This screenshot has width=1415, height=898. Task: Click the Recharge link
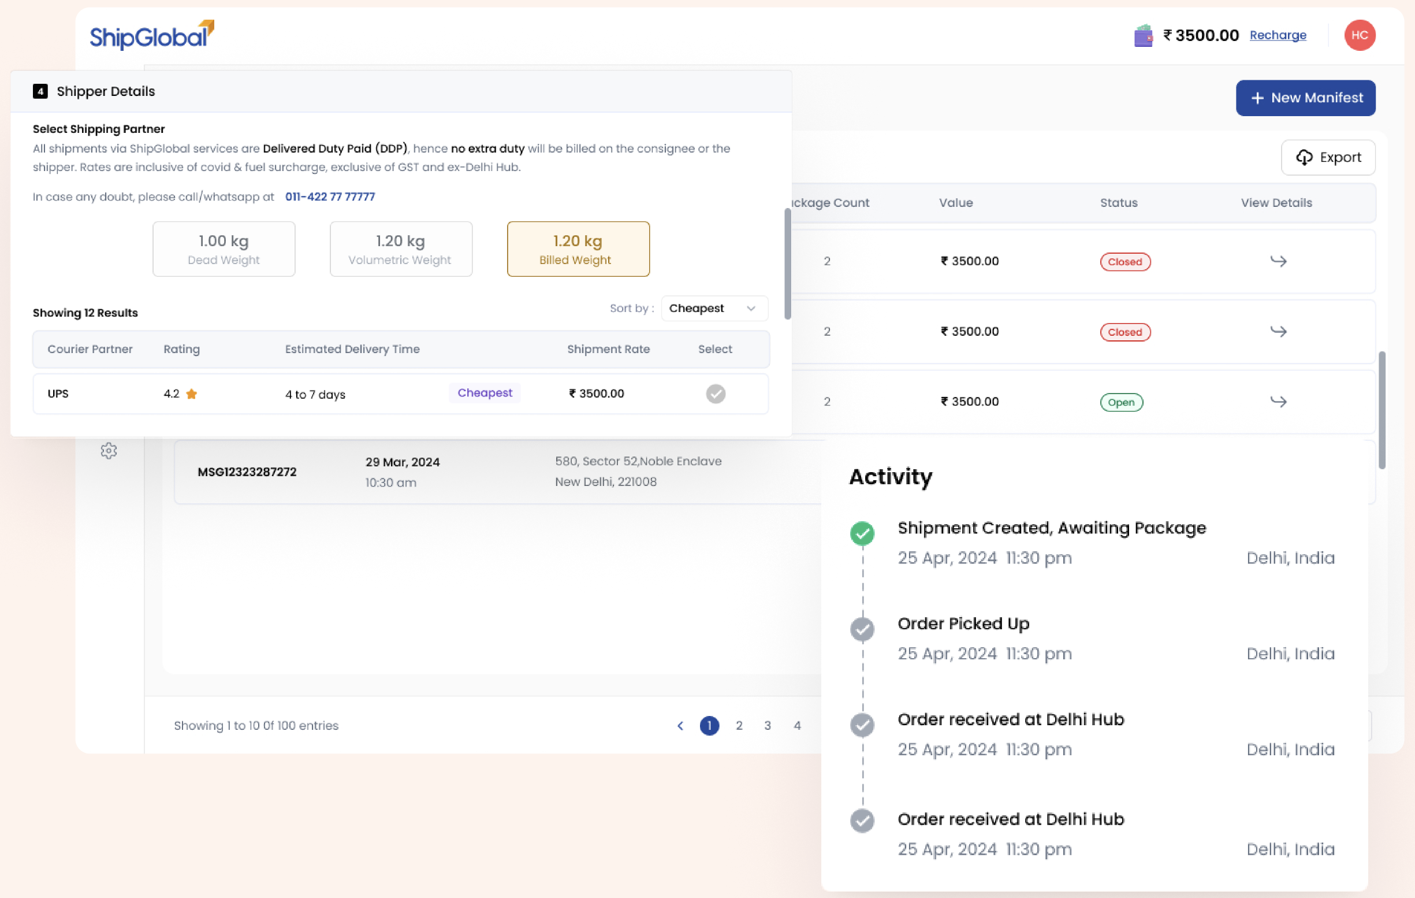pyautogui.click(x=1278, y=35)
